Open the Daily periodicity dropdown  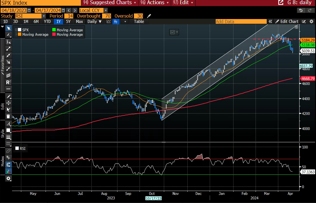click(95, 21)
